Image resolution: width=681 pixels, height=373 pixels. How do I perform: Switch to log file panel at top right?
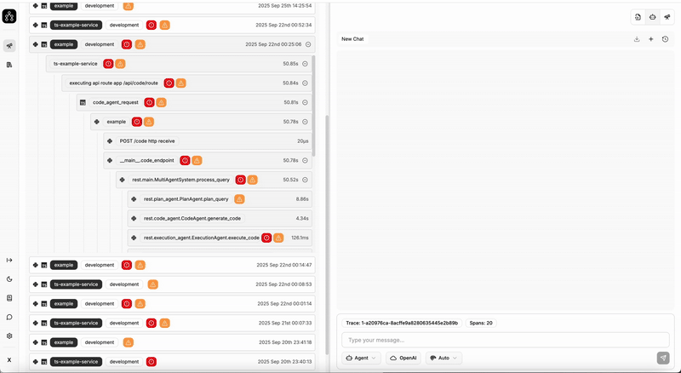coord(638,17)
